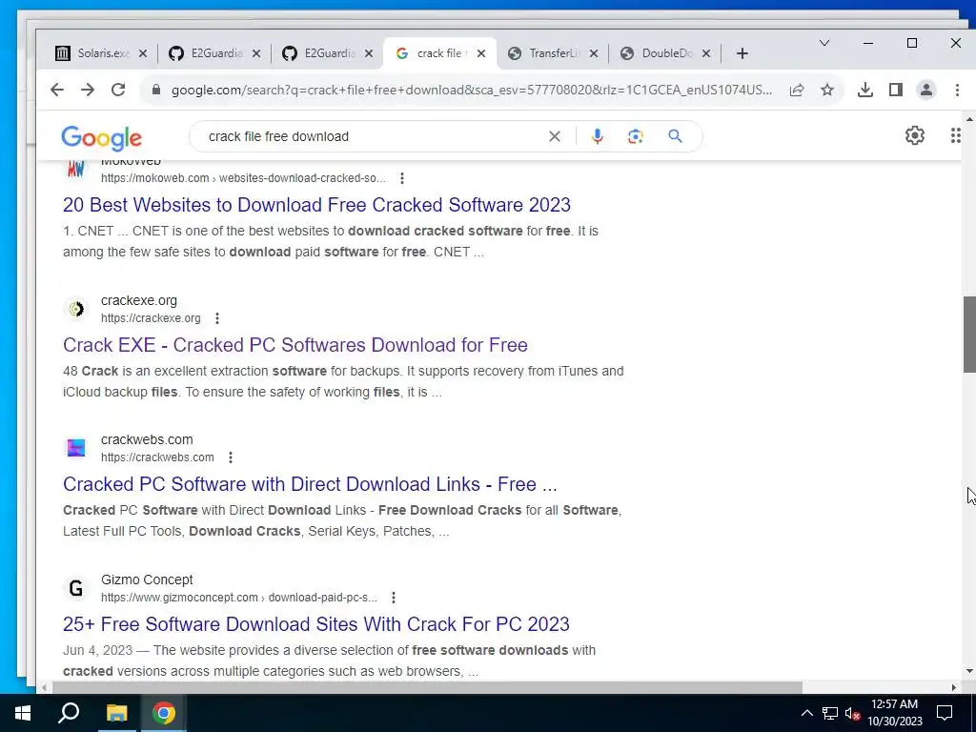This screenshot has height=732, width=976.
Task: Switch to the DoubleDo tab
Action: 665,53
